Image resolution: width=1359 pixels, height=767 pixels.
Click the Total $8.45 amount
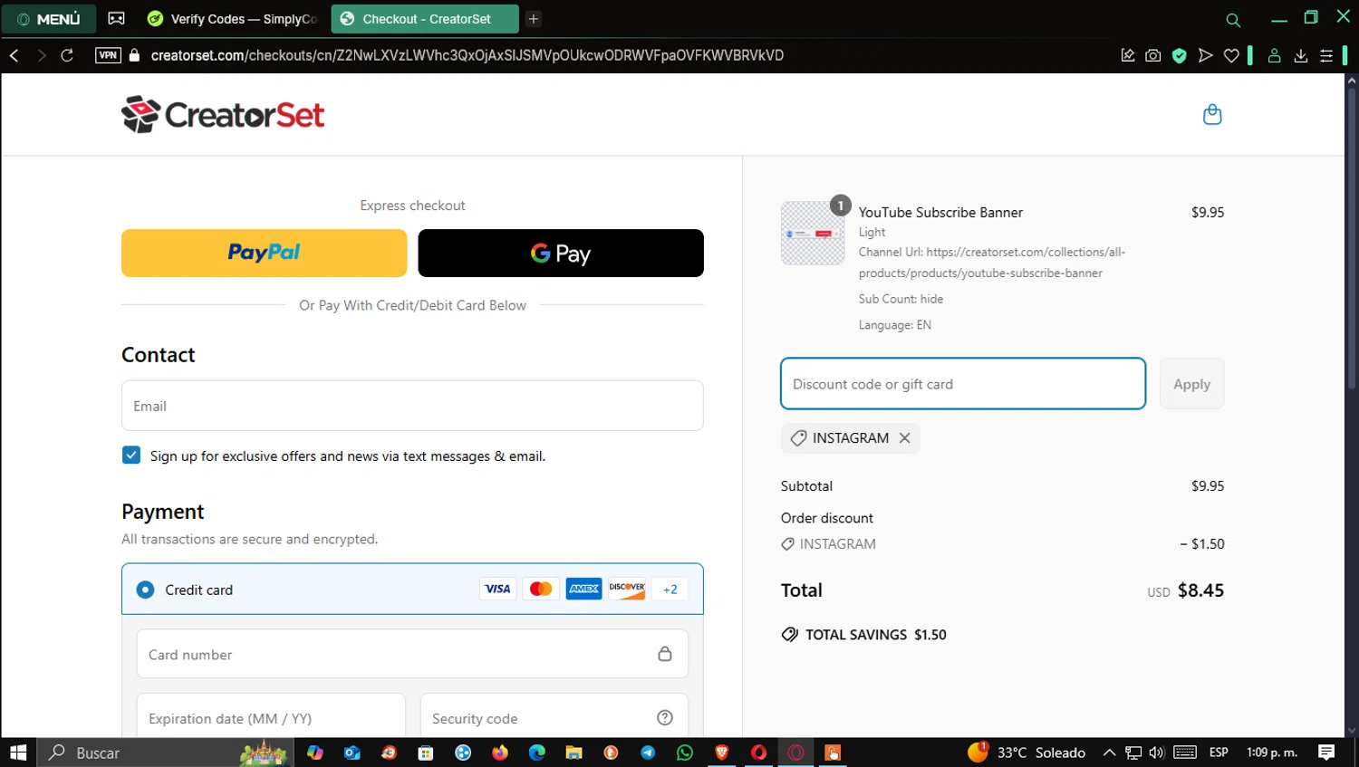click(x=1200, y=590)
